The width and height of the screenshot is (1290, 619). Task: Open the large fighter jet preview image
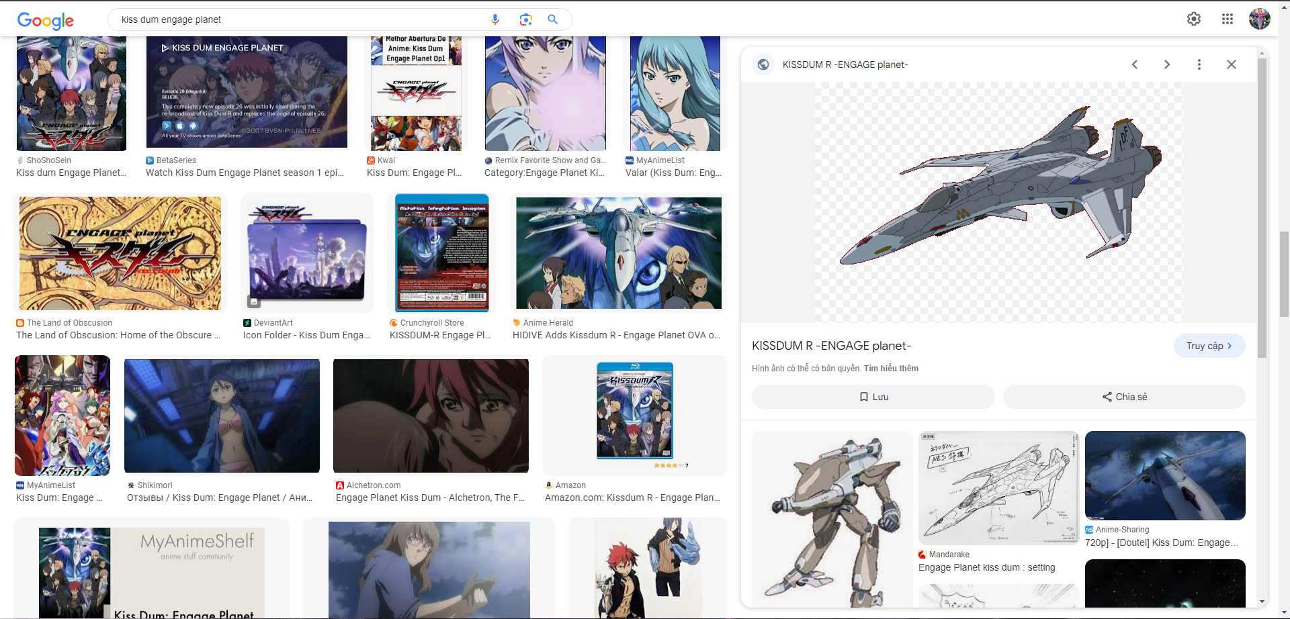click(999, 202)
